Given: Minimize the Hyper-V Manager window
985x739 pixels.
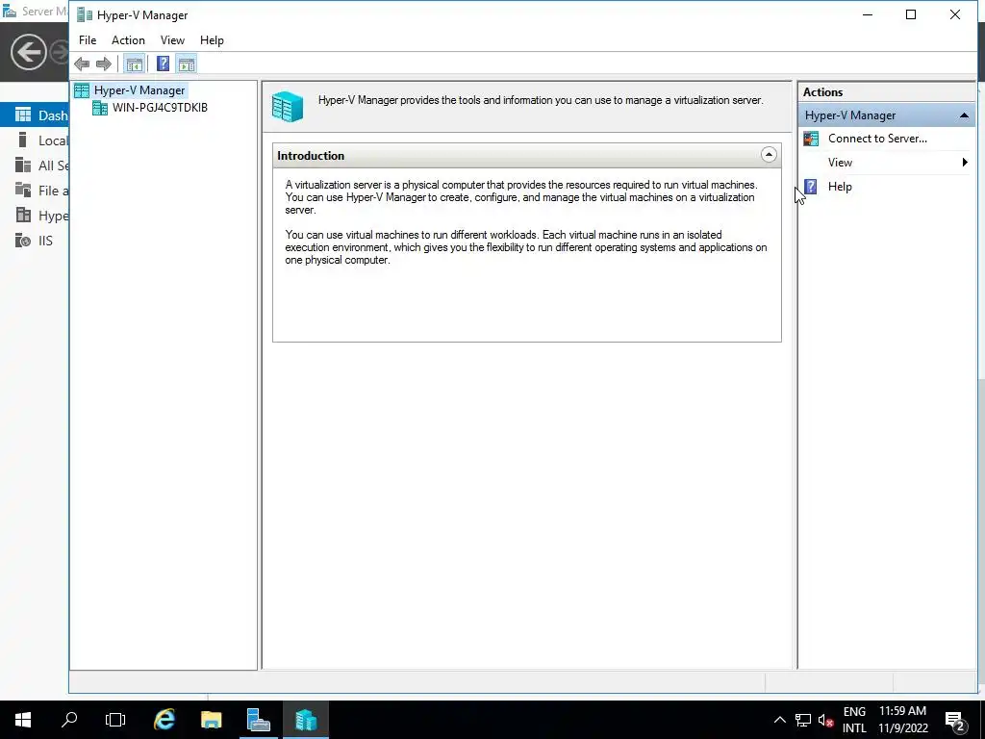Looking at the screenshot, I should tap(868, 15).
